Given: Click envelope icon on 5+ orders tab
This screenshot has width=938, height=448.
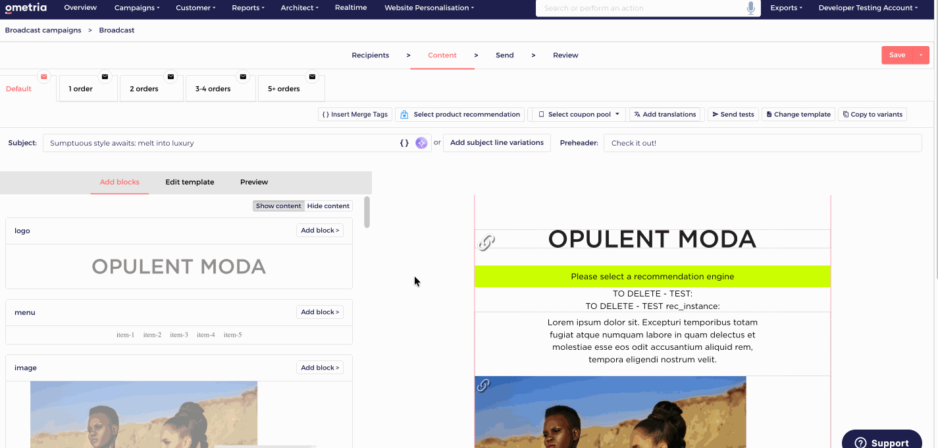Looking at the screenshot, I should [312, 76].
